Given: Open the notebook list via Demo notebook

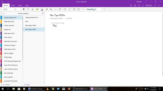Looking at the screenshot, I should 23,13.
